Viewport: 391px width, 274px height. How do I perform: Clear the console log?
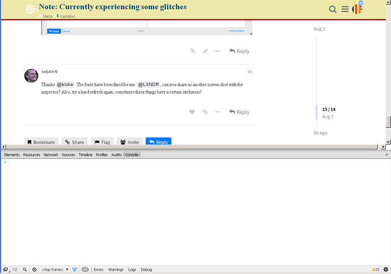pos(35,269)
